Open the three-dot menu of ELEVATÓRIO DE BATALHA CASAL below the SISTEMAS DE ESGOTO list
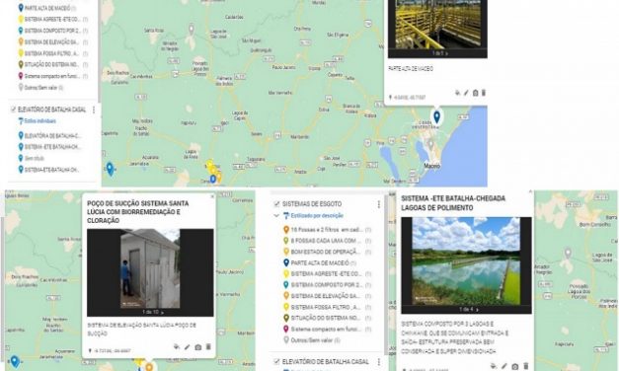619x371 pixels. pyautogui.click(x=379, y=361)
